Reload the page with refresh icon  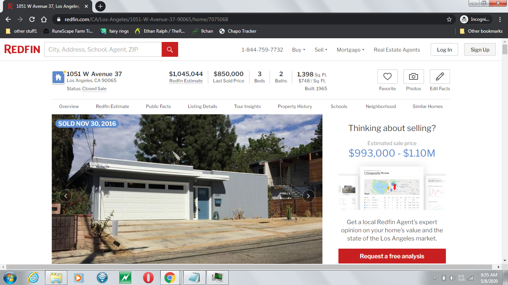pyautogui.click(x=32, y=19)
